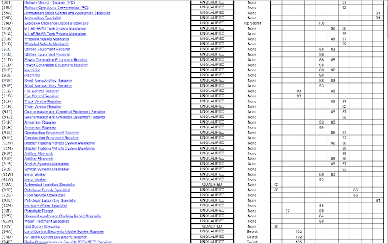The height and width of the screenshot is (244, 388).
Task: Open Armament Repairer link in row scoring 93 and 88
Action: [x=41, y=122]
